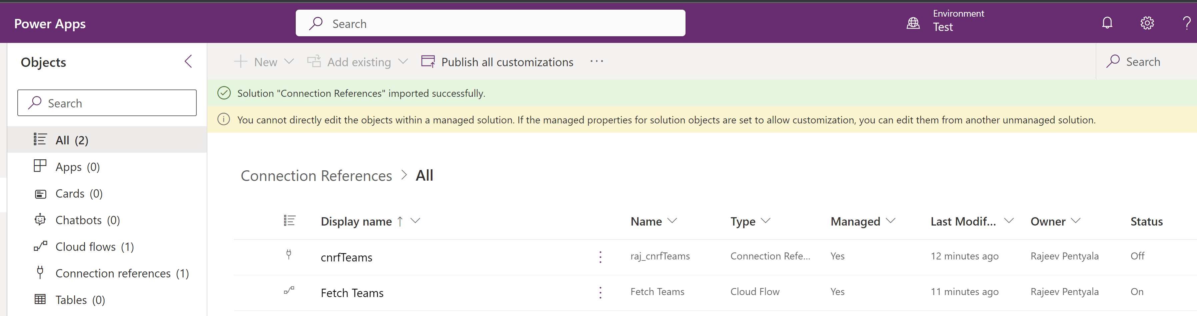Click the 12 minutes ago cell
The image size is (1197, 316).
[x=964, y=256]
